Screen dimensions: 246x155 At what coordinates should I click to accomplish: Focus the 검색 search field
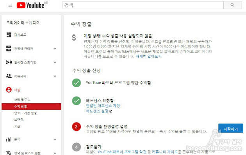click(x=143, y=5)
